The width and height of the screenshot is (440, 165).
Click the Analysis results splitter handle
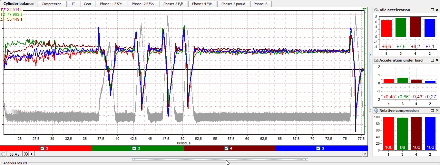click(220, 159)
